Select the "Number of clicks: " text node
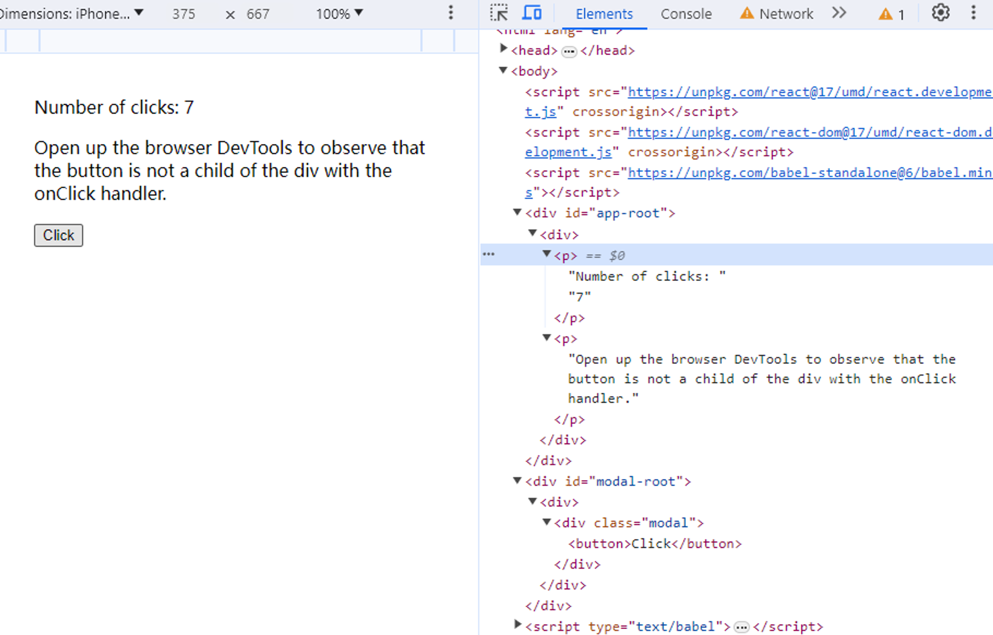 pos(647,276)
